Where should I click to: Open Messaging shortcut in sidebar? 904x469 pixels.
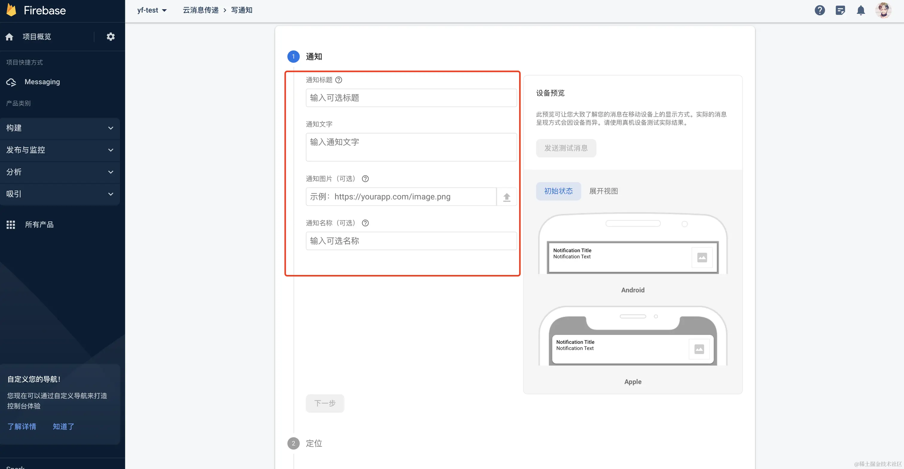click(42, 82)
